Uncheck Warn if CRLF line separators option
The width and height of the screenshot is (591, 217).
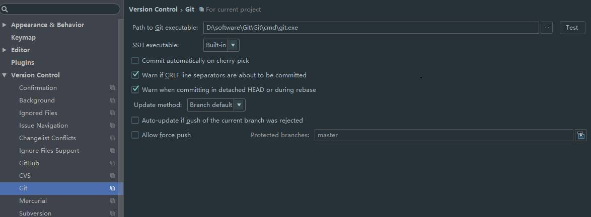(x=135, y=75)
